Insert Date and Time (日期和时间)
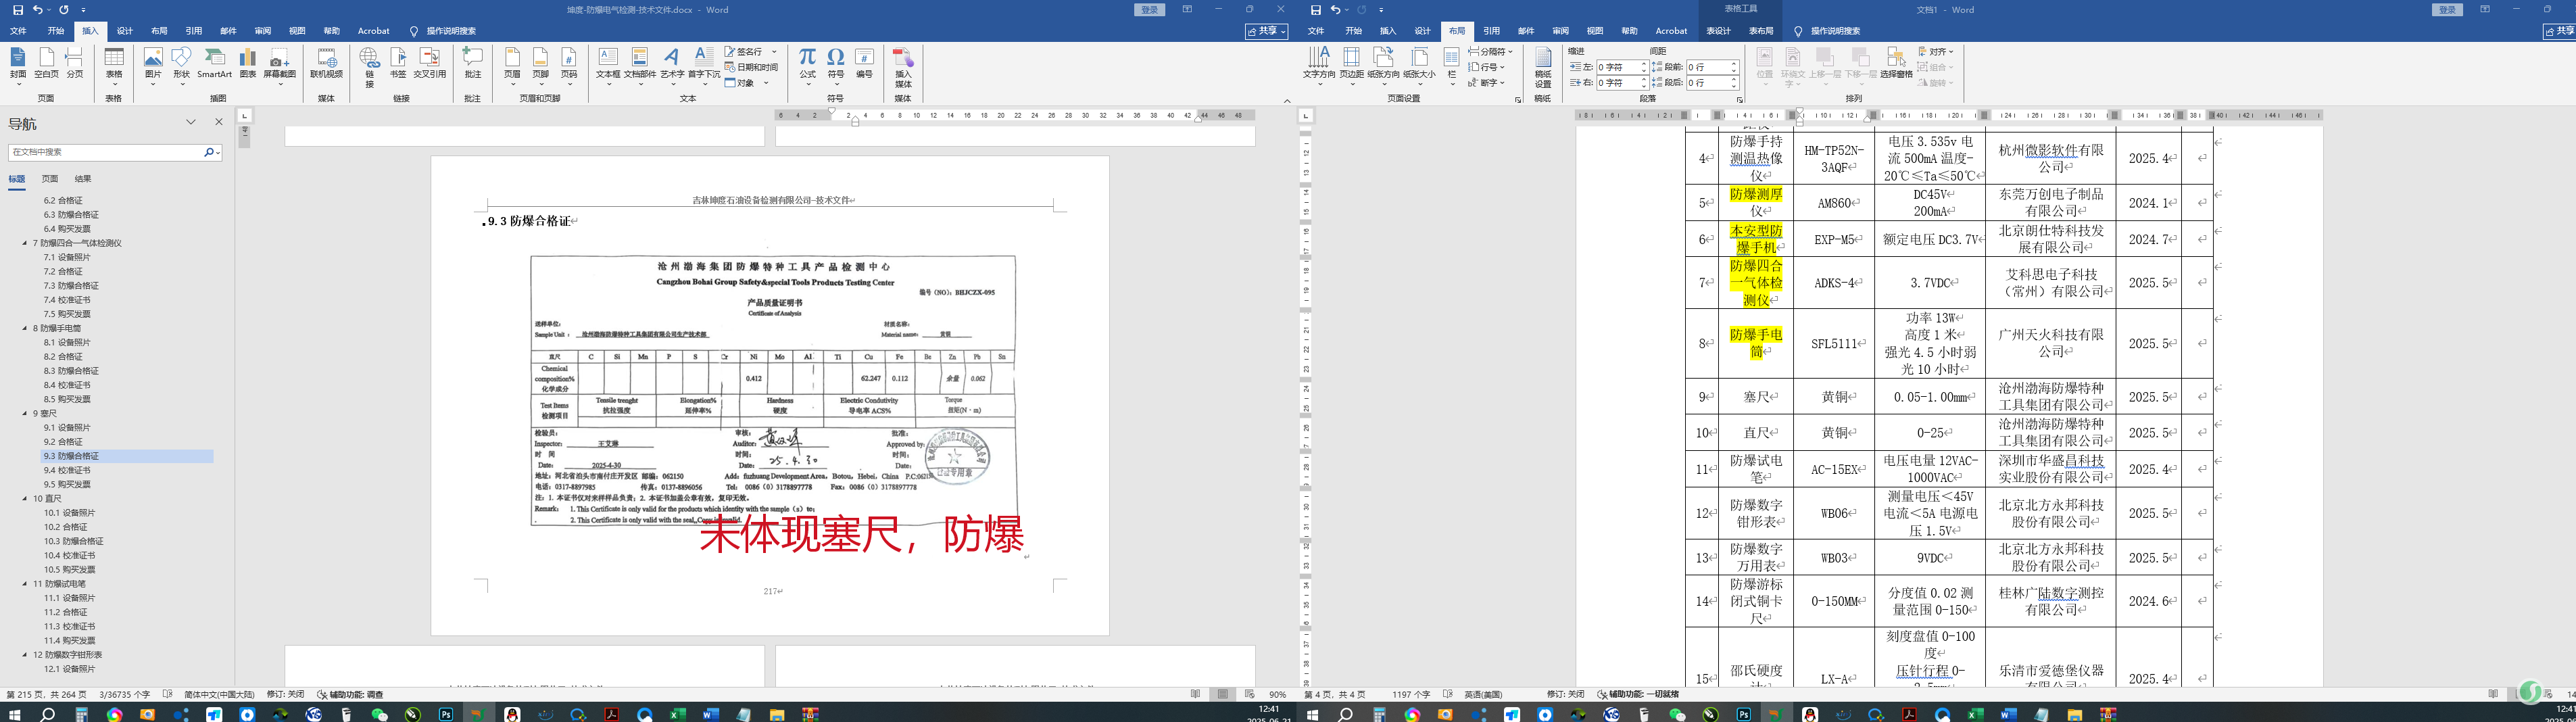2576x722 pixels. point(752,67)
